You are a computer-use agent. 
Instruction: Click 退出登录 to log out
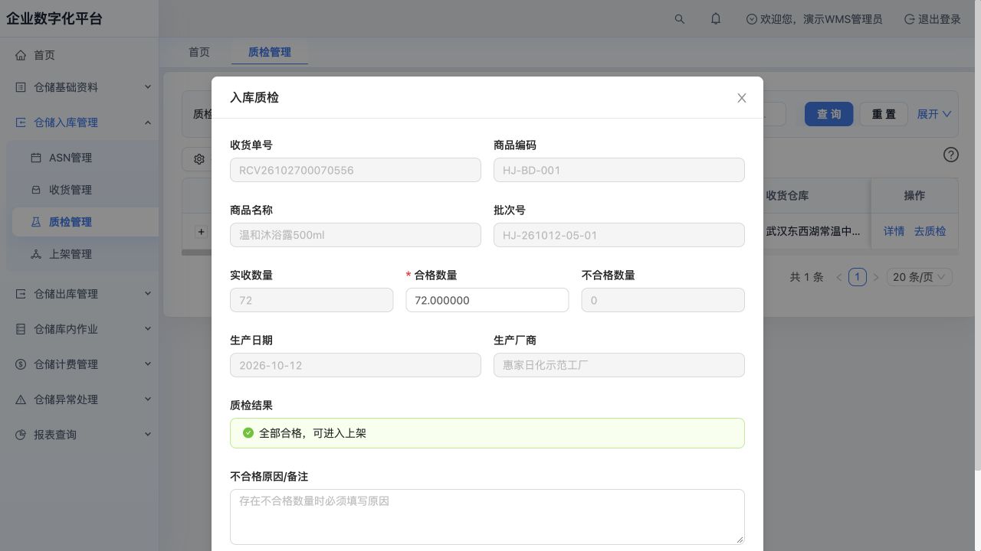[933, 19]
